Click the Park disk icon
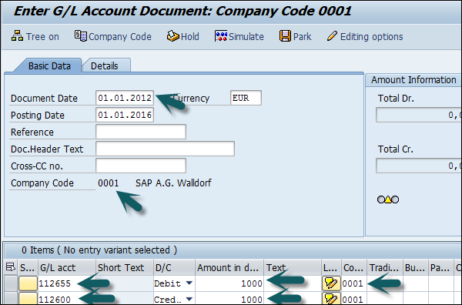 (x=285, y=36)
